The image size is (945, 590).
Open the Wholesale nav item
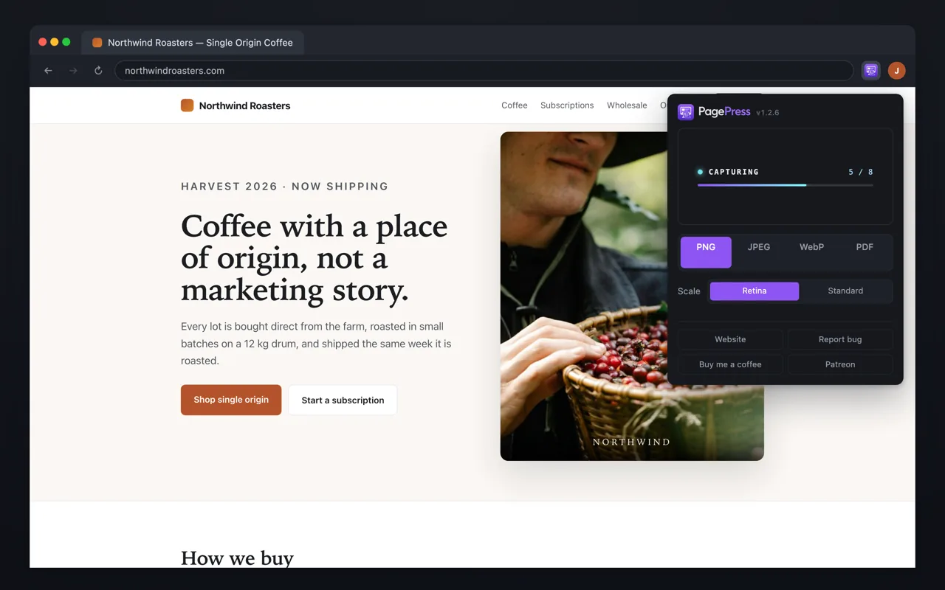coord(627,105)
